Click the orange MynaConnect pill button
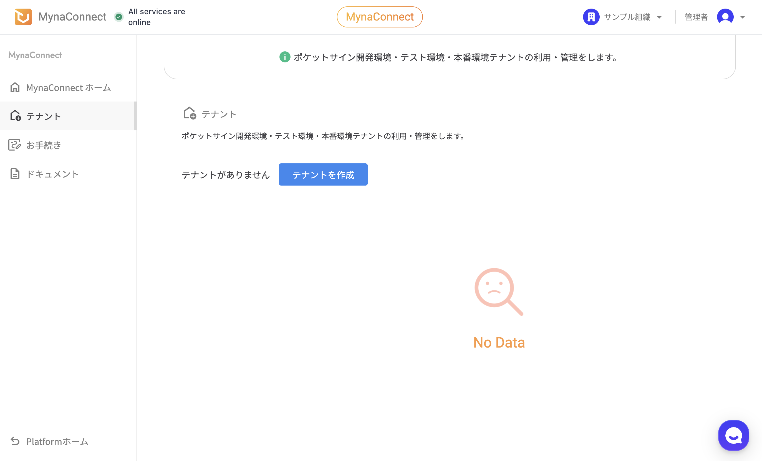The width and height of the screenshot is (762, 461). point(379,17)
